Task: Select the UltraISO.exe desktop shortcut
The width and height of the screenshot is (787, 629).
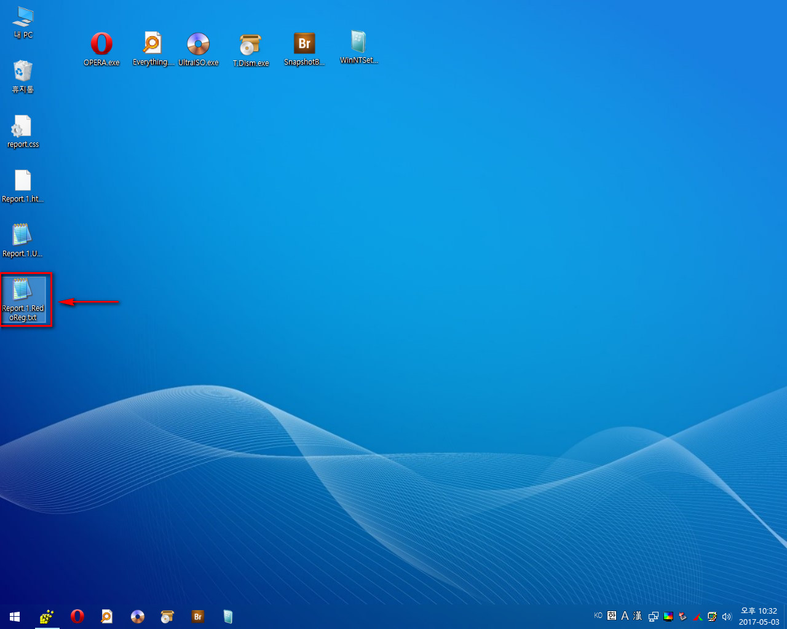Action: (x=199, y=49)
